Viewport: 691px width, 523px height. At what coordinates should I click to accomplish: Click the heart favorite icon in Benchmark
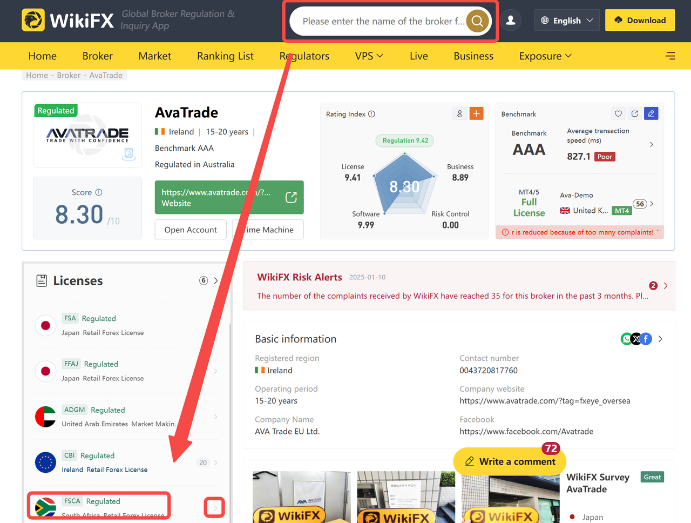[x=619, y=113]
